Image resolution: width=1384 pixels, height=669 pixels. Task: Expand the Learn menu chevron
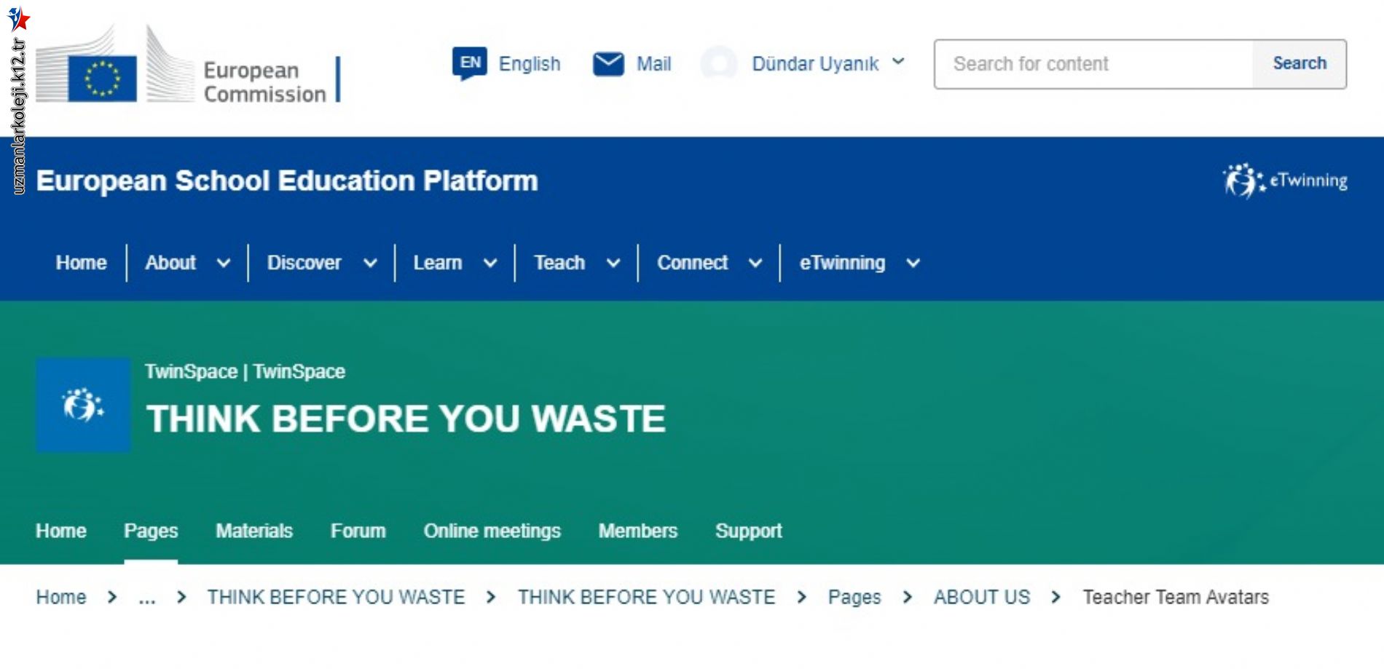[x=490, y=264]
